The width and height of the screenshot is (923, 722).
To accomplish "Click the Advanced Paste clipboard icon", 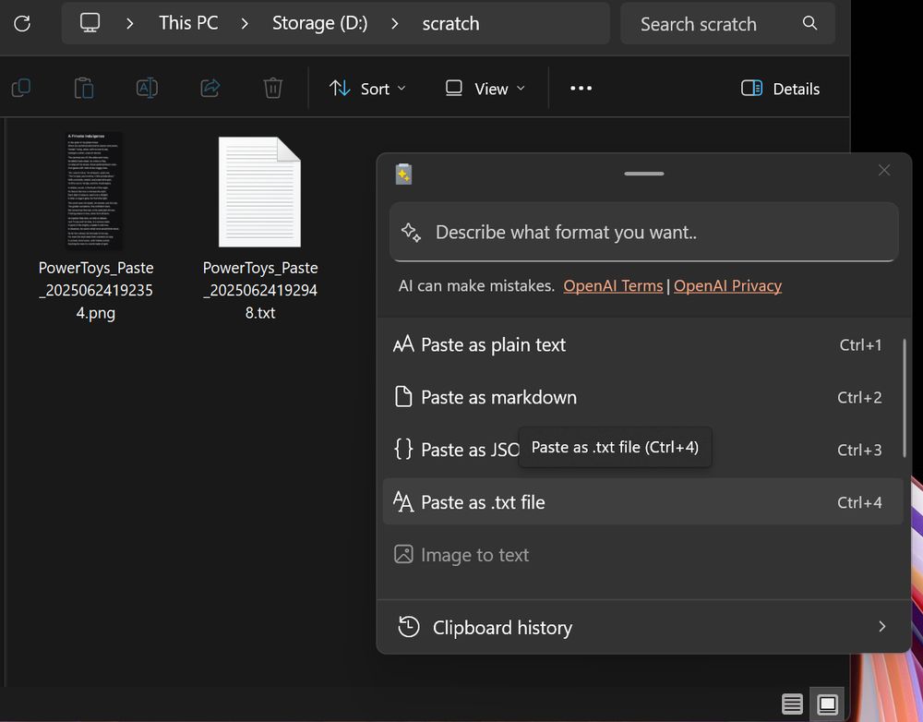I will 404,174.
